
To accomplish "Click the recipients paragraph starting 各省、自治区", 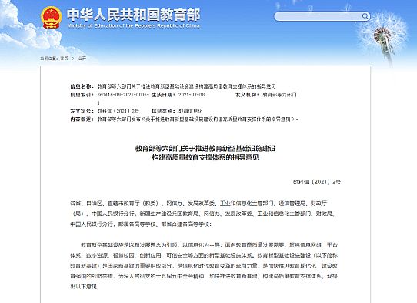I will (x=203, y=214).
